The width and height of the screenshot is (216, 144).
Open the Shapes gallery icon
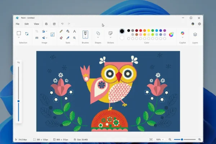(x=98, y=33)
